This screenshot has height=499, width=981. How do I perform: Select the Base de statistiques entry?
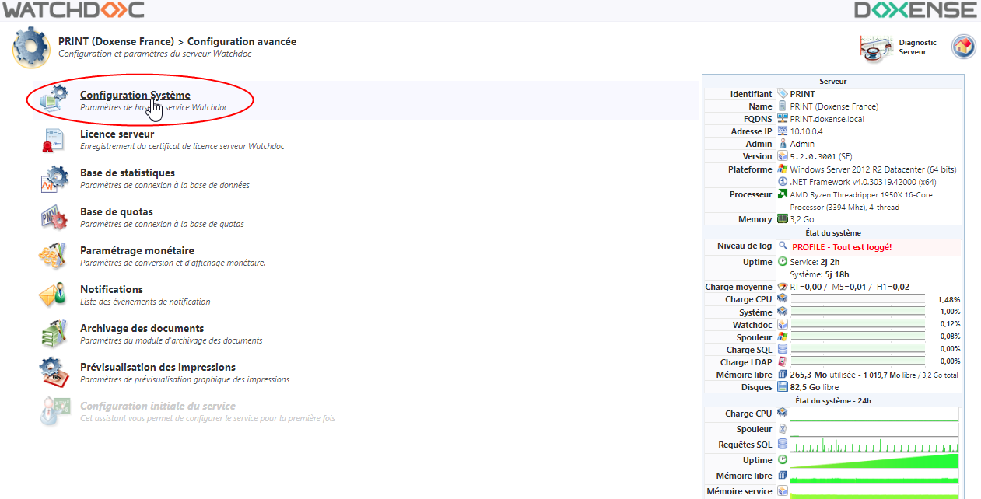tap(127, 173)
